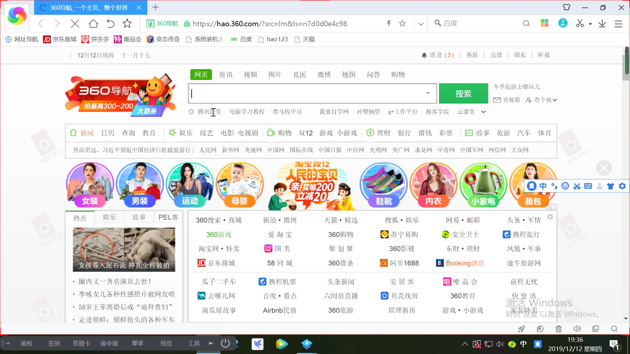Screen dimensions: 630x354
Task: Toggle 中 language mode on floating IME bar
Action: [x=543, y=186]
